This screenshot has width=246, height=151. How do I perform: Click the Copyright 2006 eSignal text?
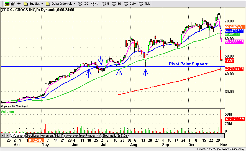[x=15, y=106]
